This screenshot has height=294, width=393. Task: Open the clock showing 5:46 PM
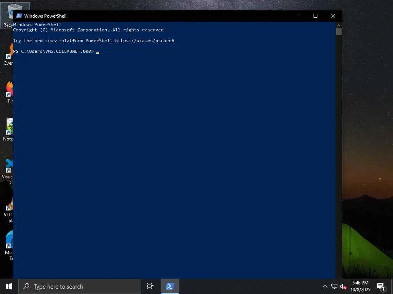[360, 286]
